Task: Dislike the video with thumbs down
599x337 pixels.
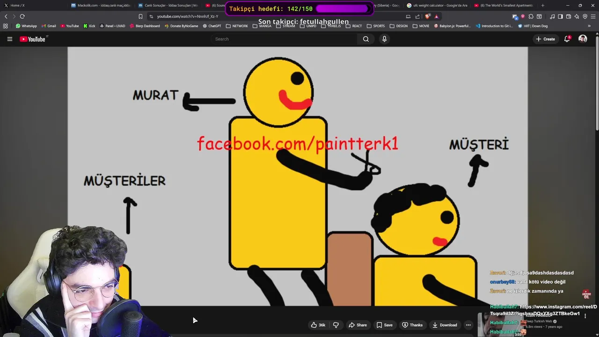Action: point(336,325)
